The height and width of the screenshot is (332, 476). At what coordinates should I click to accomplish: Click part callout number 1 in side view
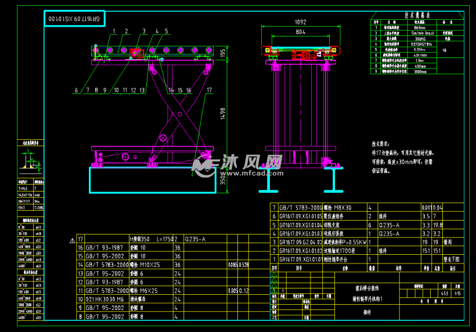pos(114,31)
